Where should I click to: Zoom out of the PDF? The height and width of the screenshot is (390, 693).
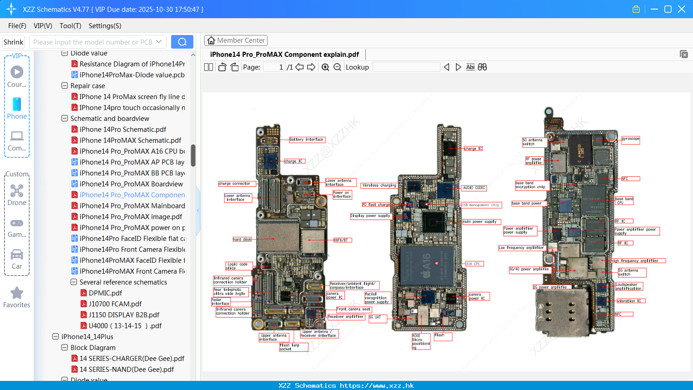(337, 67)
